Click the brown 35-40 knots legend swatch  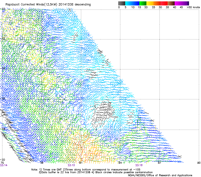[171, 3]
